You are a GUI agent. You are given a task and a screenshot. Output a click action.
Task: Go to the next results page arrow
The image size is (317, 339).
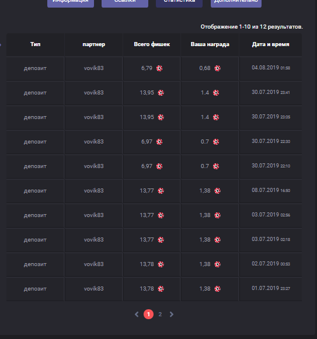[x=172, y=314]
